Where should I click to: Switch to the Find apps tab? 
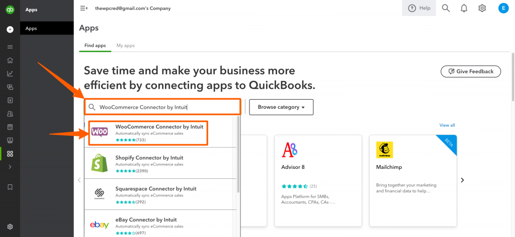tap(95, 46)
